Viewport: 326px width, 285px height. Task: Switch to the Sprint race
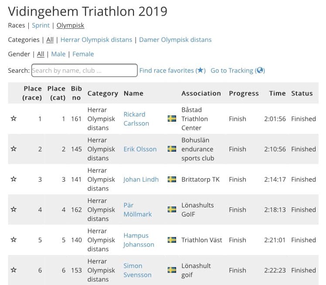41,25
